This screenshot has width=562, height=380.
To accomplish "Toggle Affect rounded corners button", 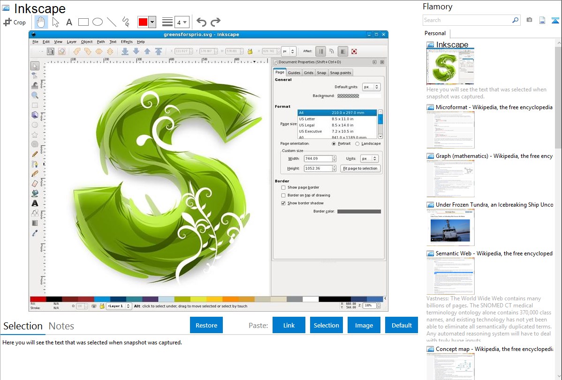I will [332, 51].
